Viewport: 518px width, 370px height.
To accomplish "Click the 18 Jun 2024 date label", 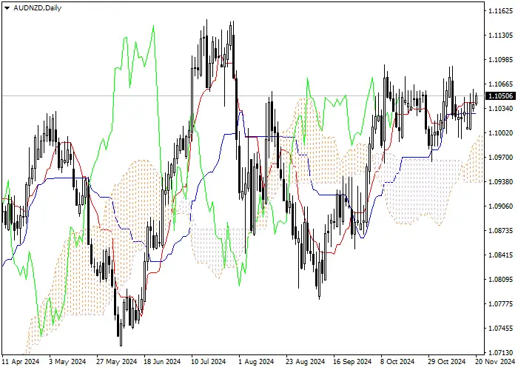I will click(x=163, y=362).
